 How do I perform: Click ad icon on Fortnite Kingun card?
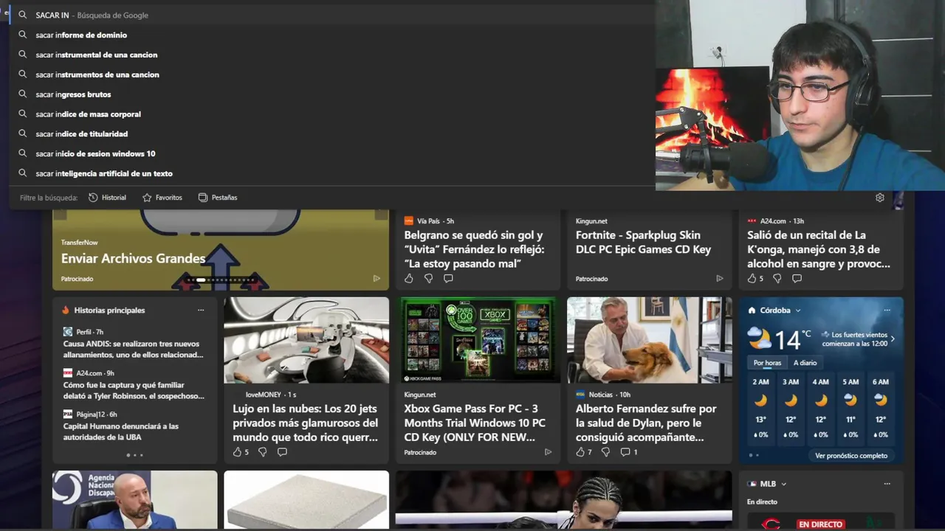coord(720,279)
